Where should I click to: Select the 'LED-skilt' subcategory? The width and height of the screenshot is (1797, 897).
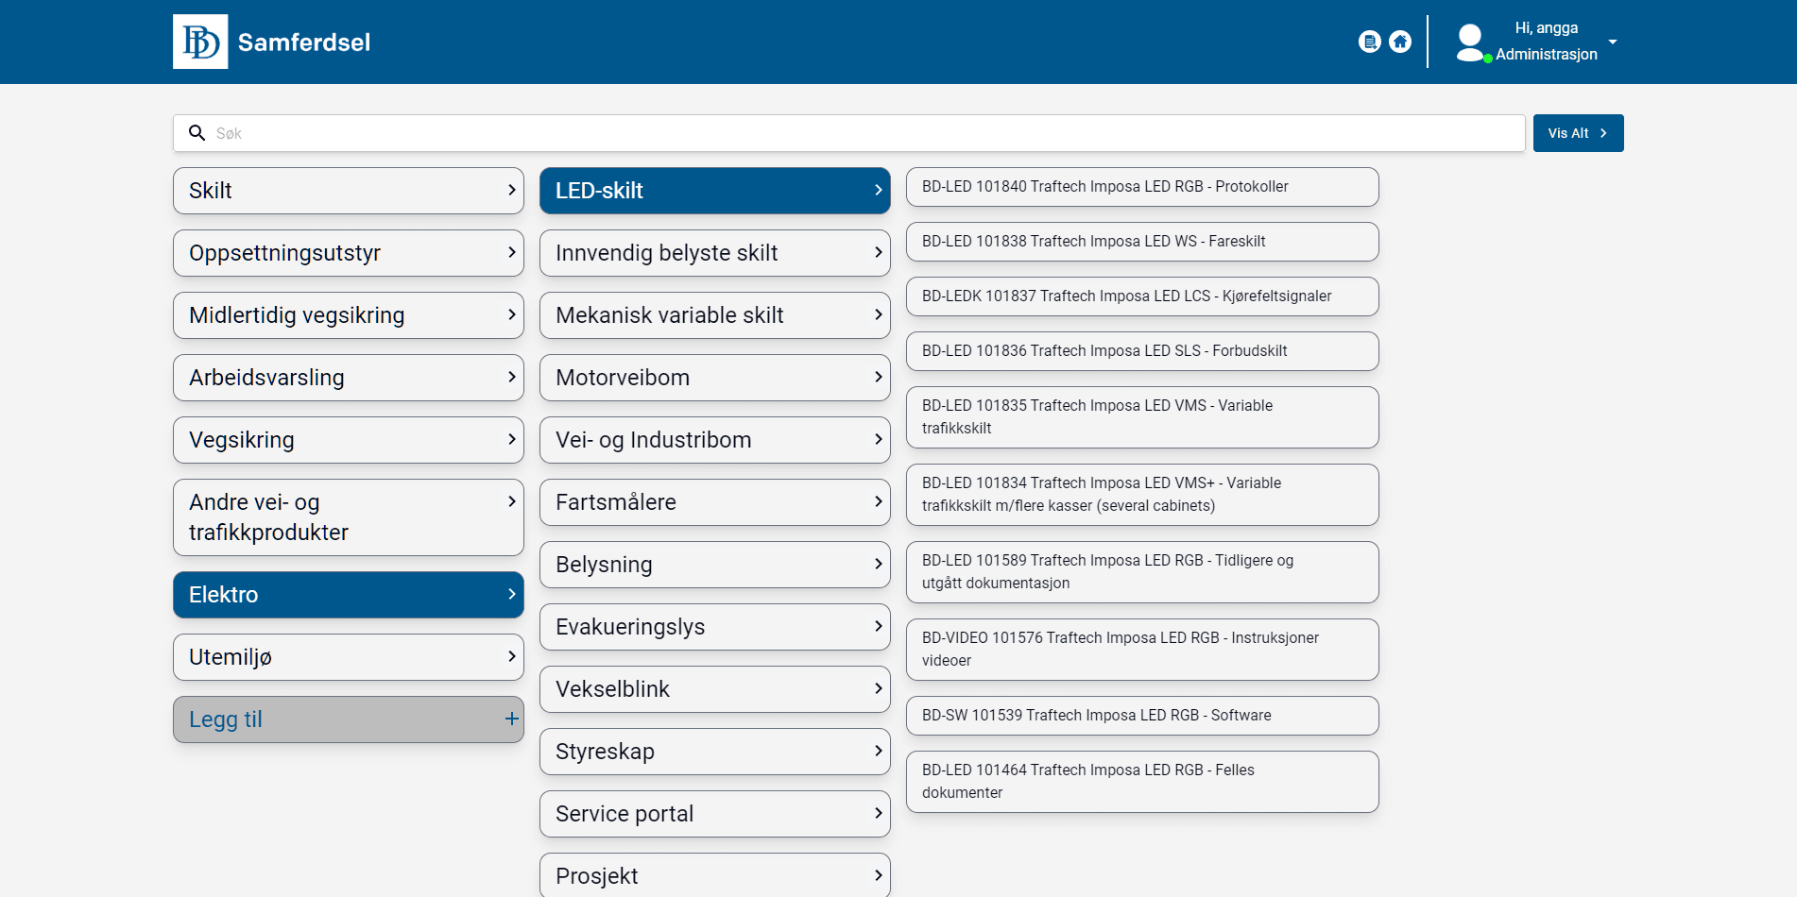coord(714,191)
